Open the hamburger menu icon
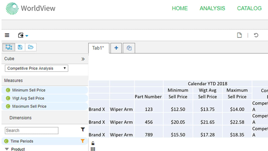The width and height of the screenshot is (268, 151). [7, 35]
